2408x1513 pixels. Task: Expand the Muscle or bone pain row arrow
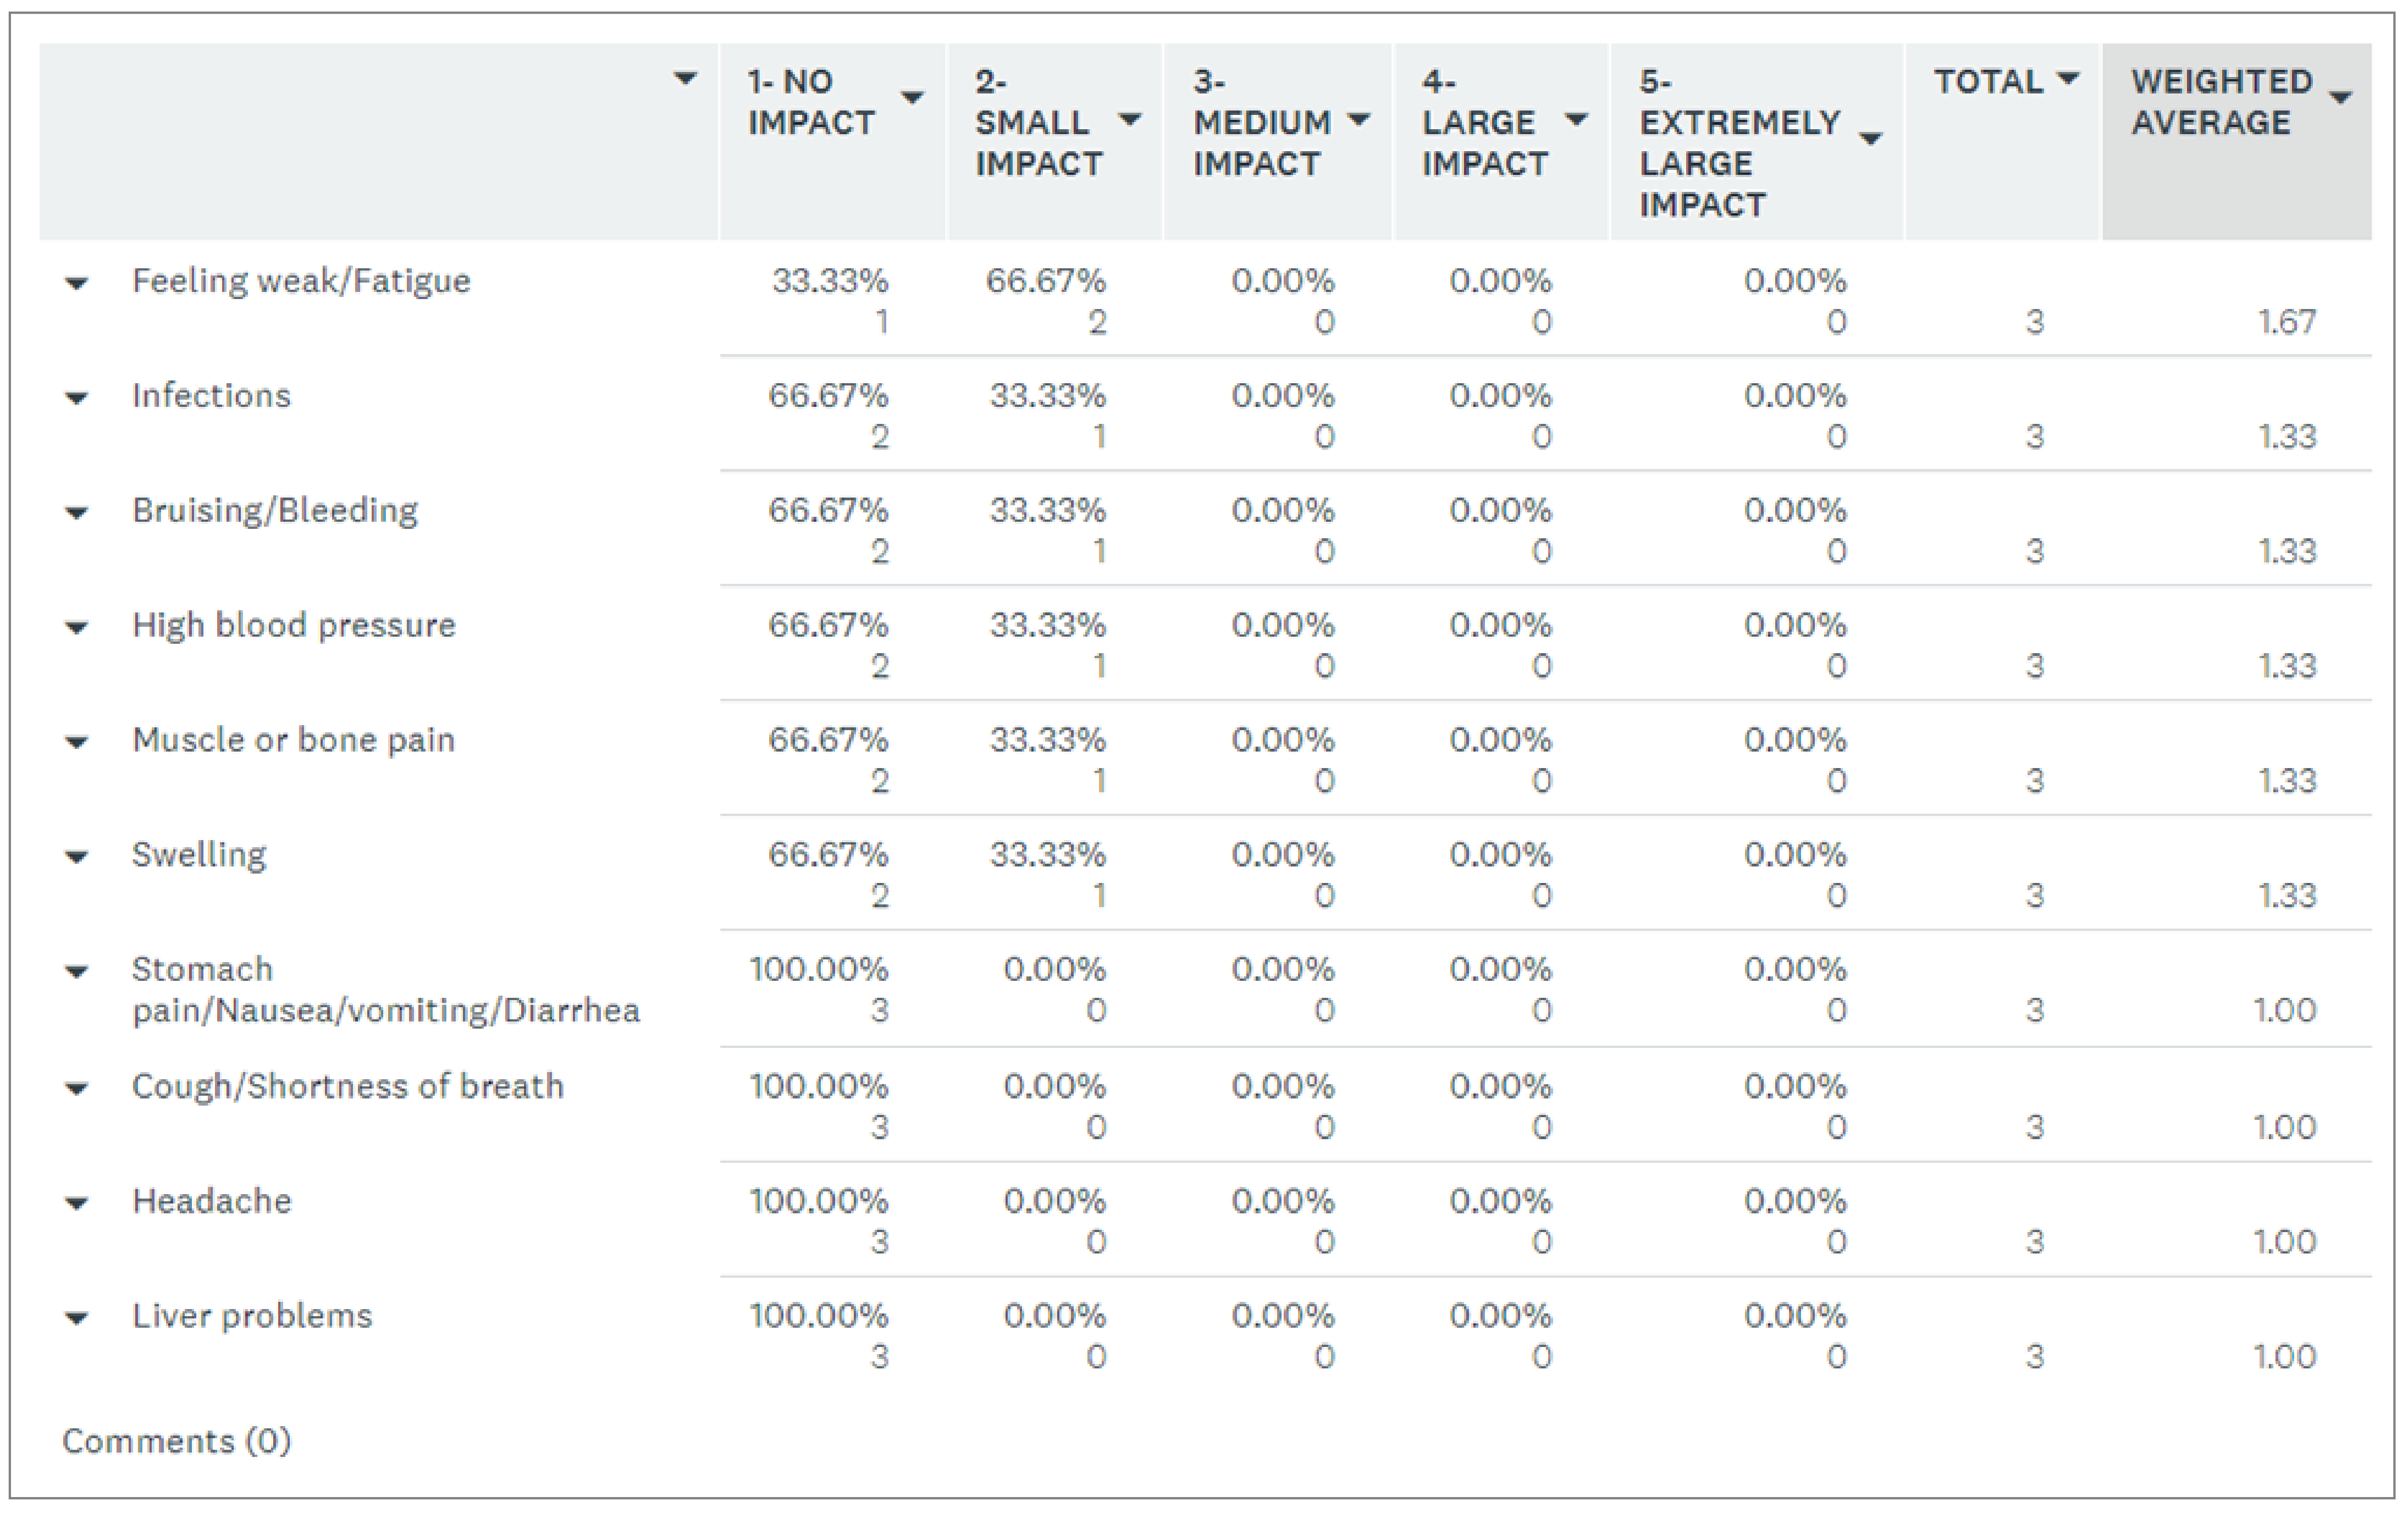tap(76, 743)
